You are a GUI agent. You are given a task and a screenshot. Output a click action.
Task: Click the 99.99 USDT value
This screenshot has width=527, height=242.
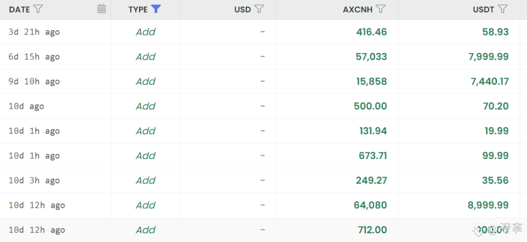495,156
